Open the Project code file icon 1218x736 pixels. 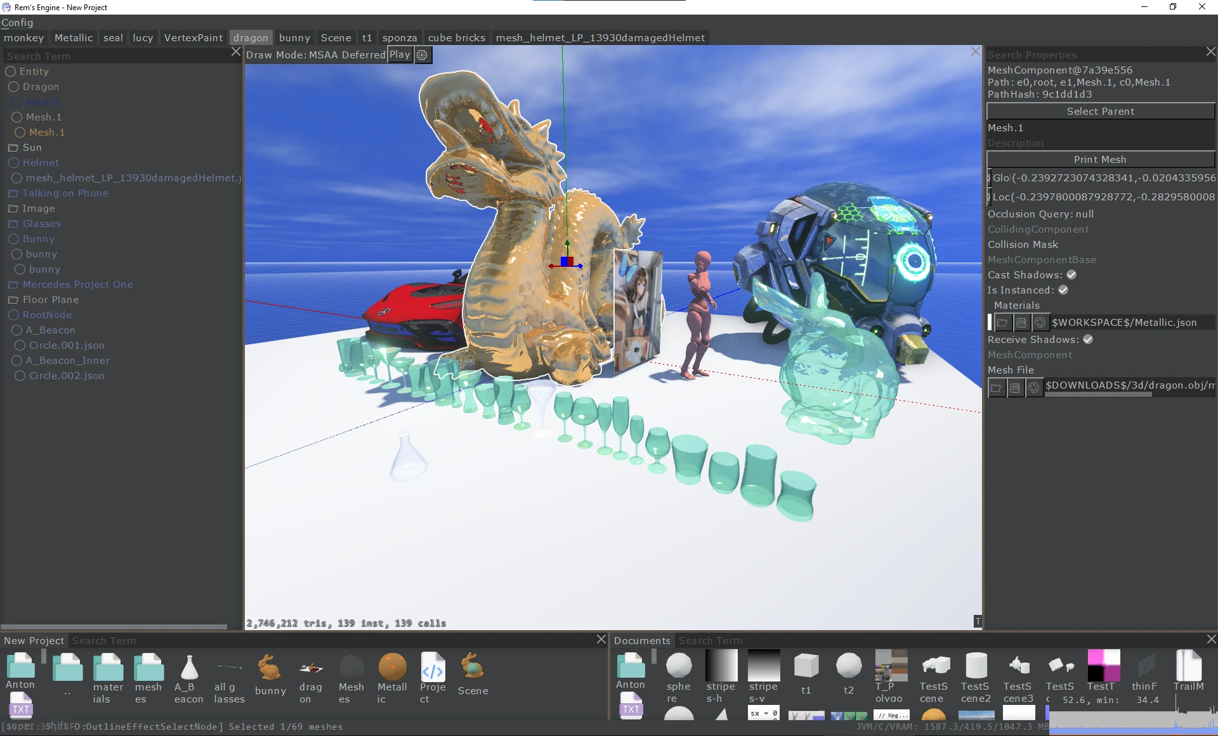point(433,668)
